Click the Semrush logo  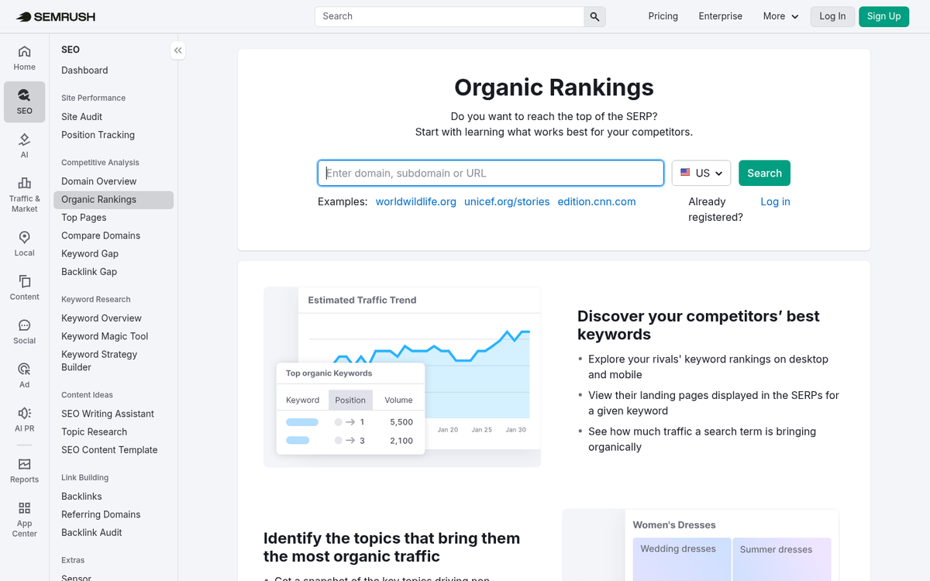click(54, 15)
